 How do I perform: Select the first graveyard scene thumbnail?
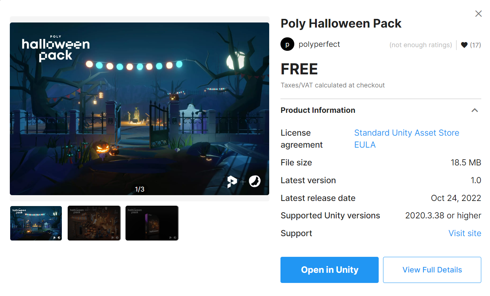click(x=36, y=223)
